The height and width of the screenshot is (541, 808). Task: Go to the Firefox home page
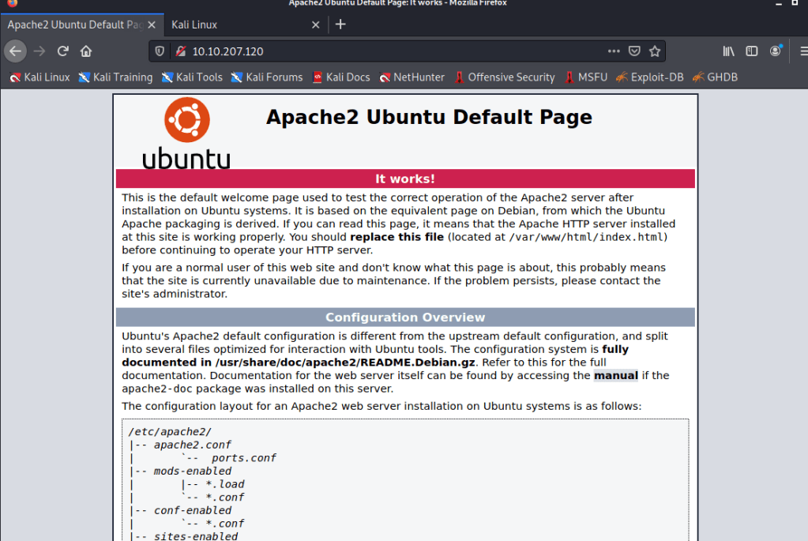click(x=86, y=51)
